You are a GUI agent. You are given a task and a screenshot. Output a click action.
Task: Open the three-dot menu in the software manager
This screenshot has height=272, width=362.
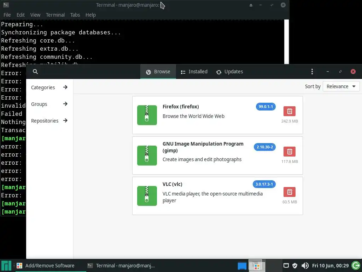tap(312, 72)
